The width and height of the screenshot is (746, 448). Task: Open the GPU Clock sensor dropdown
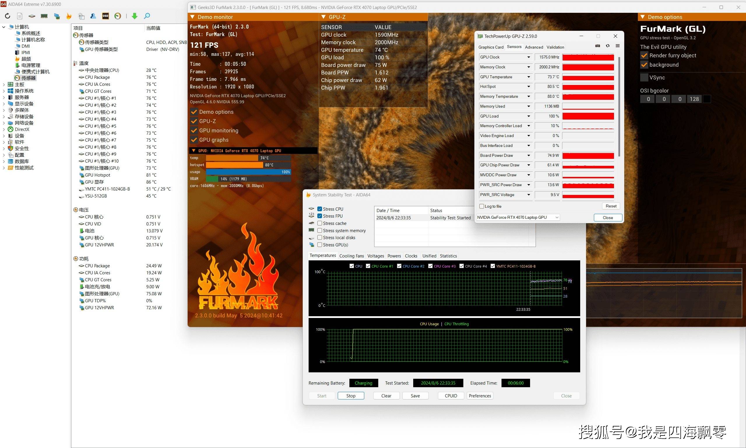(x=529, y=57)
